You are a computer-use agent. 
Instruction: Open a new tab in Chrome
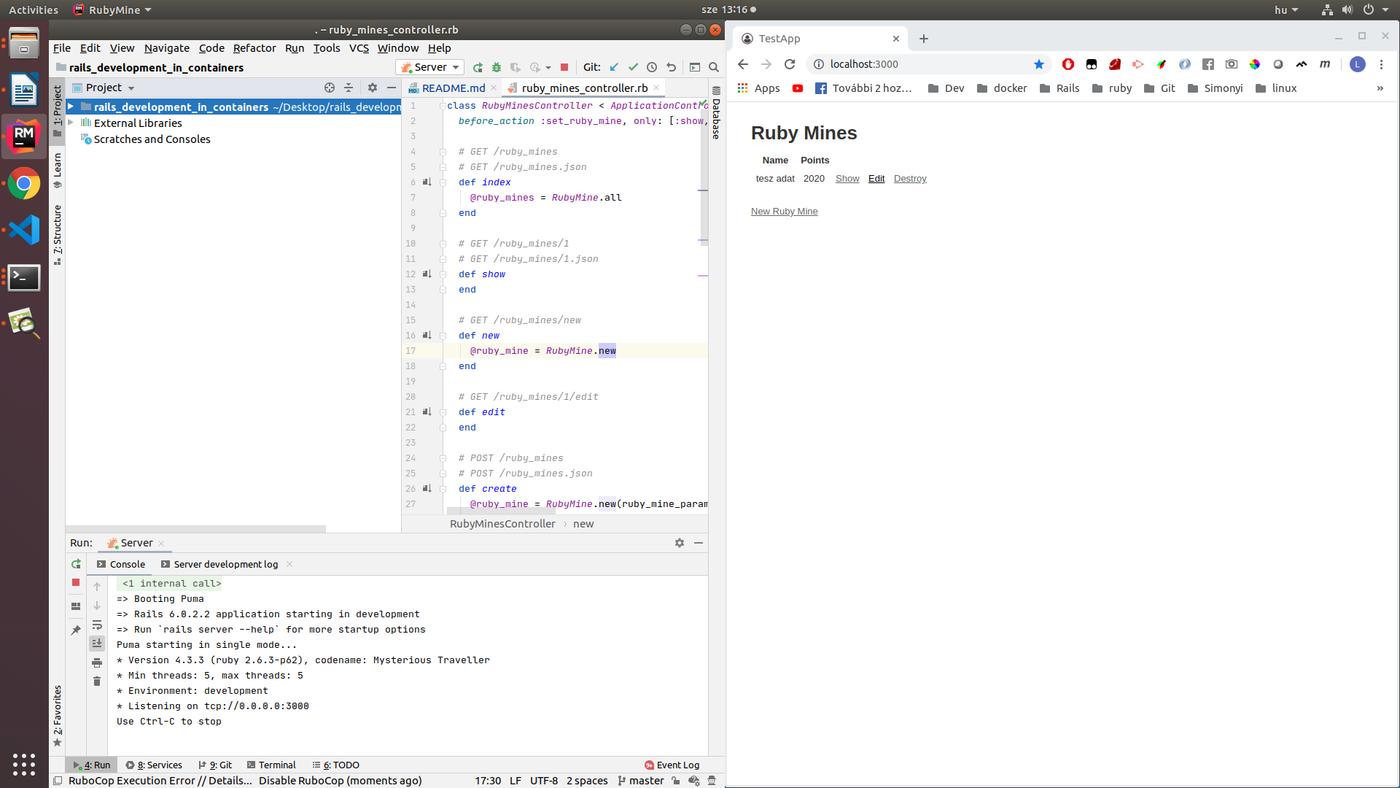pos(924,39)
